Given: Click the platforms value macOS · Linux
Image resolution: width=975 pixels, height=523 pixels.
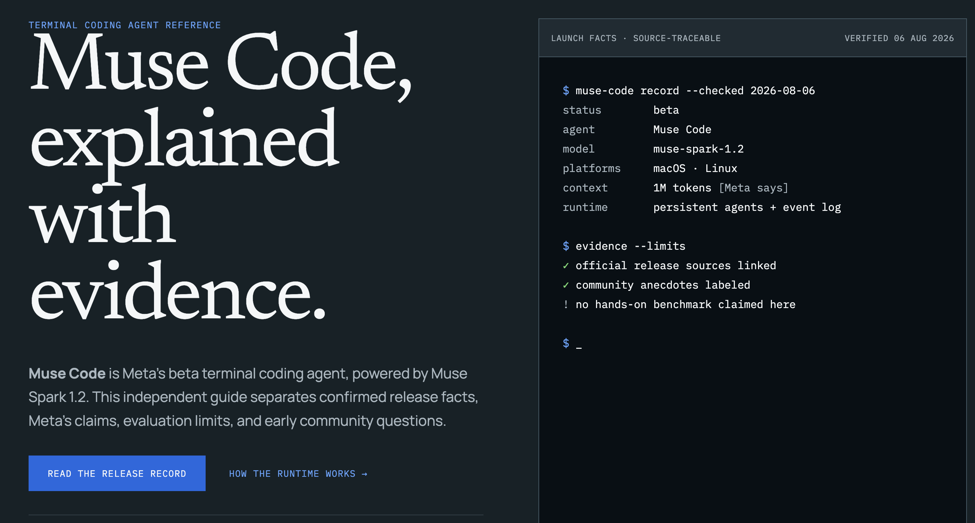Looking at the screenshot, I should [x=695, y=169].
